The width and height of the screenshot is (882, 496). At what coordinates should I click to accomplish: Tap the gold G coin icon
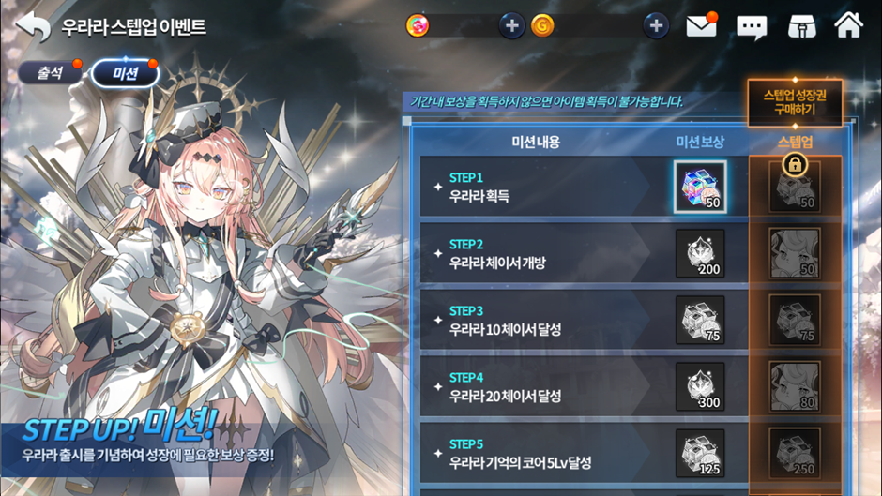[542, 26]
